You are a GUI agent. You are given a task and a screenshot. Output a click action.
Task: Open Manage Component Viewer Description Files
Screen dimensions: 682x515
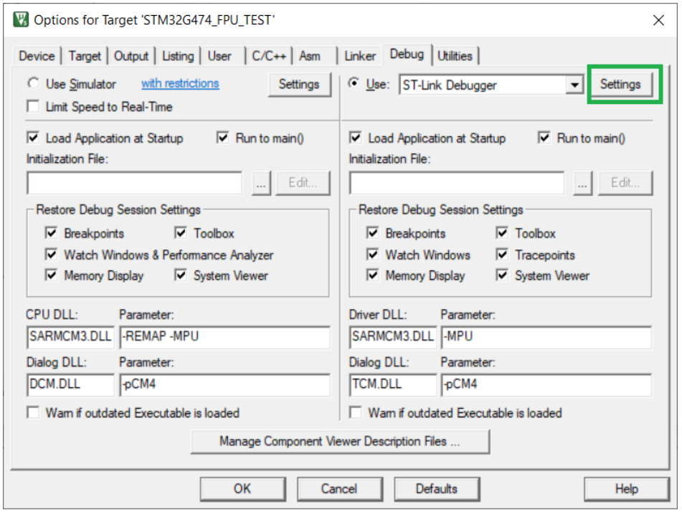(x=340, y=442)
